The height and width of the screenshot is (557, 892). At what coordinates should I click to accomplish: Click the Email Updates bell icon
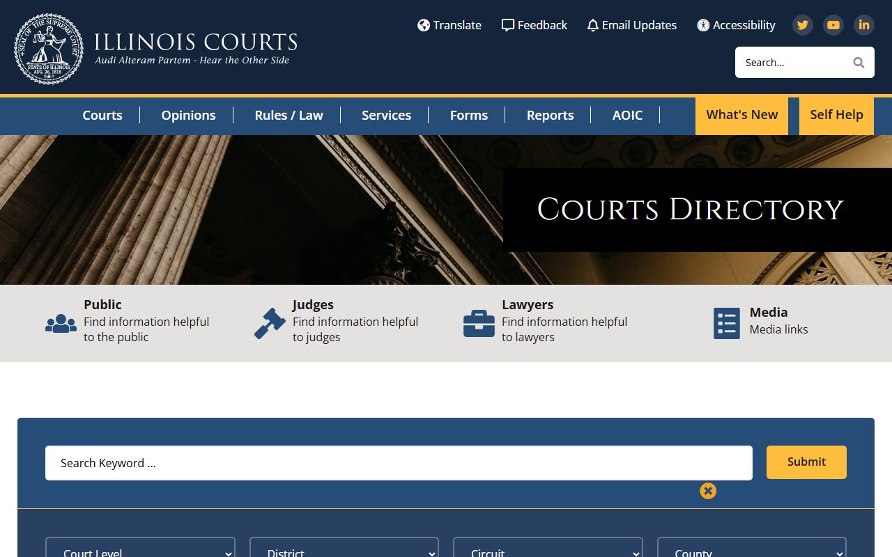pyautogui.click(x=593, y=25)
